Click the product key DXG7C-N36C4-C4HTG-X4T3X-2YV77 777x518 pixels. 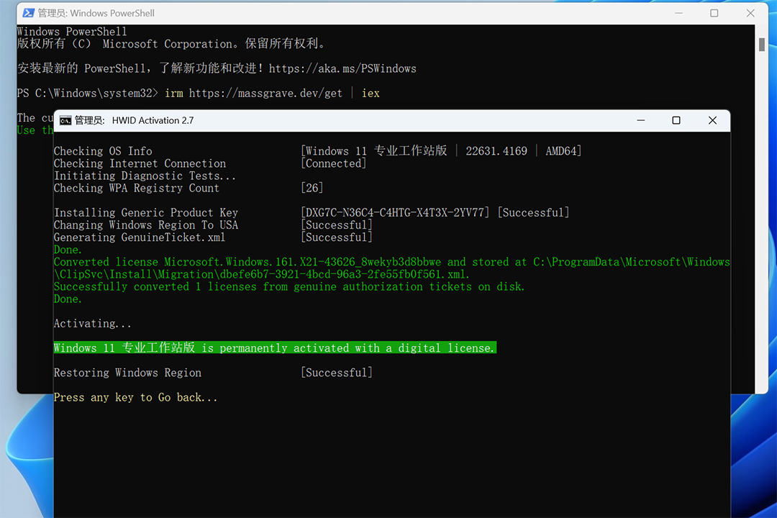tap(395, 213)
